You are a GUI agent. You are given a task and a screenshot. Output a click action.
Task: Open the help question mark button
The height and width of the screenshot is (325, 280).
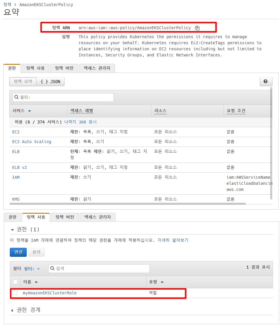point(266,82)
